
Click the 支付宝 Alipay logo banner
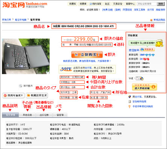[66, 69]
